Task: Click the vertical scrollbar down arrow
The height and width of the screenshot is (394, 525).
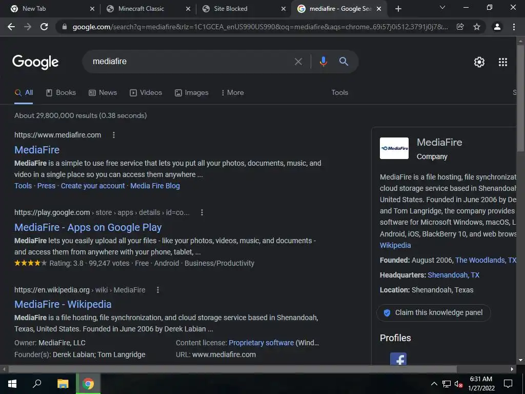Action: click(x=520, y=360)
